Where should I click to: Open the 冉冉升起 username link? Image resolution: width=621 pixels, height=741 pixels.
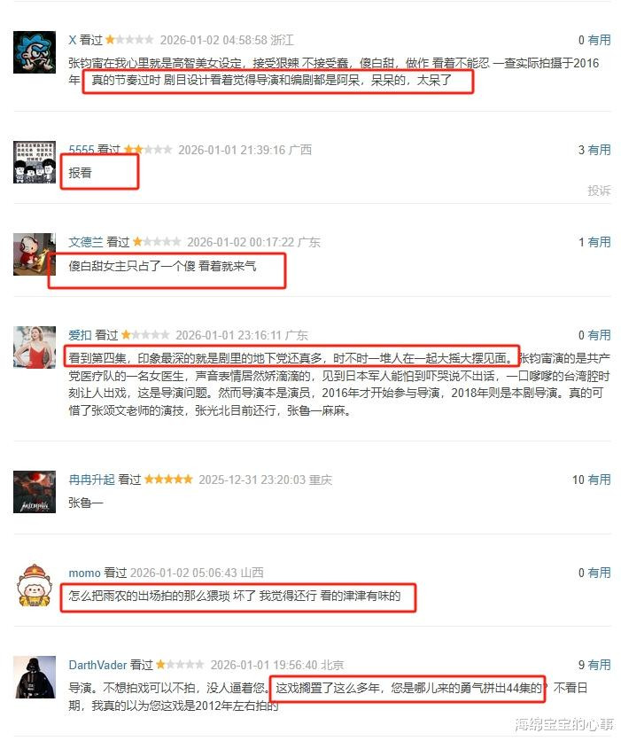pyautogui.click(x=91, y=480)
